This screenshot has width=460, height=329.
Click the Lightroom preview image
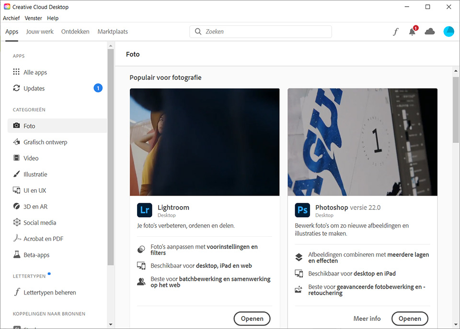tap(205, 142)
